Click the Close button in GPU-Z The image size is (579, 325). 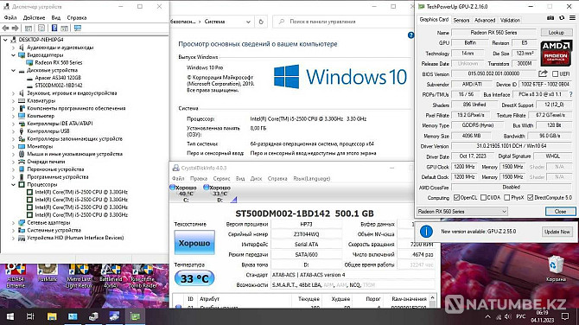(560, 211)
